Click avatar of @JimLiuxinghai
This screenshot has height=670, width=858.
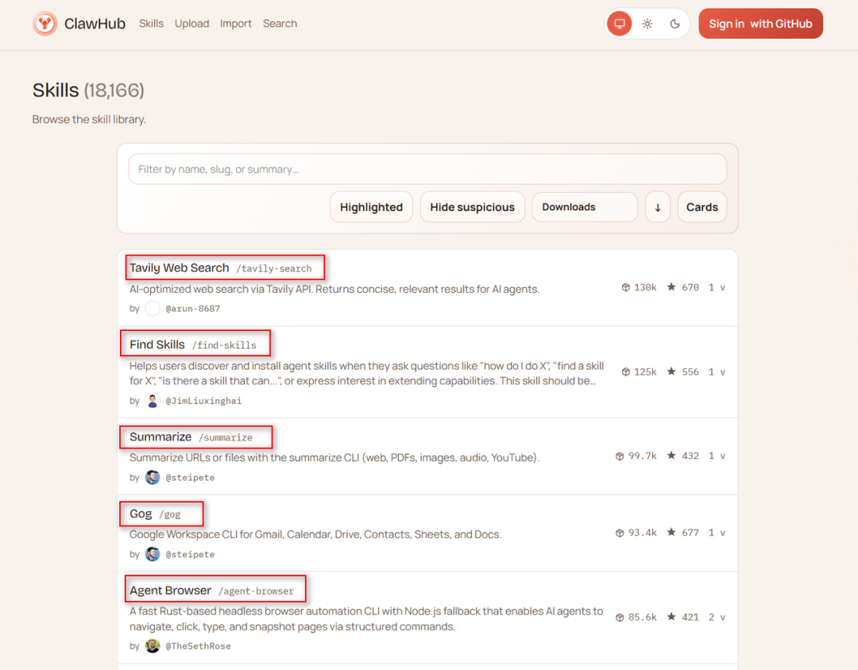click(x=153, y=401)
